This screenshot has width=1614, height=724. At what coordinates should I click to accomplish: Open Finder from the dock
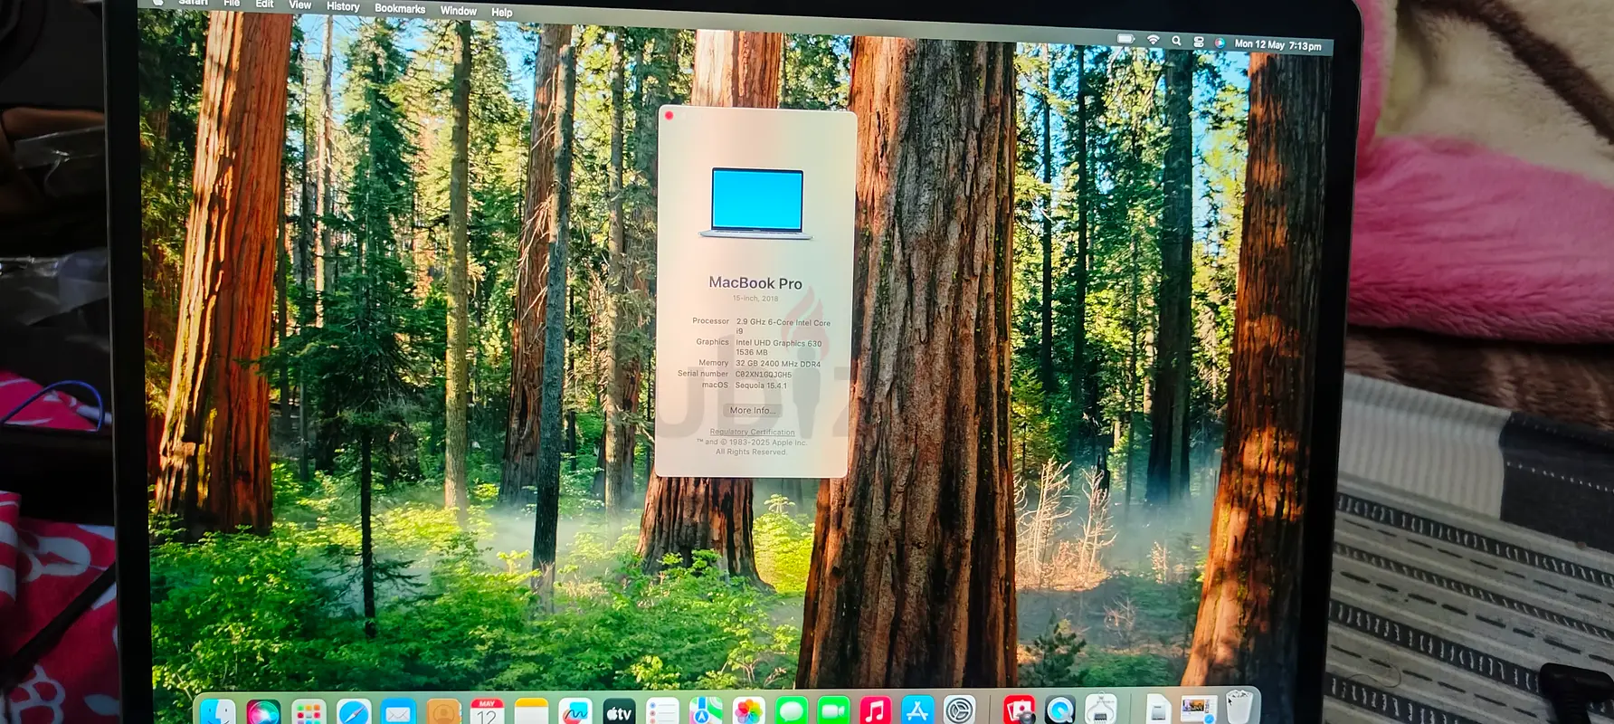click(217, 712)
